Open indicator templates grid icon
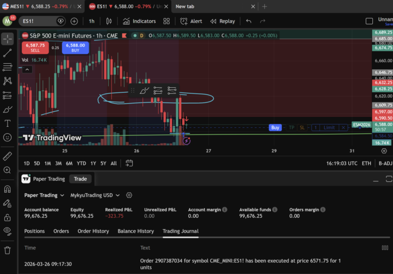 (x=166, y=21)
